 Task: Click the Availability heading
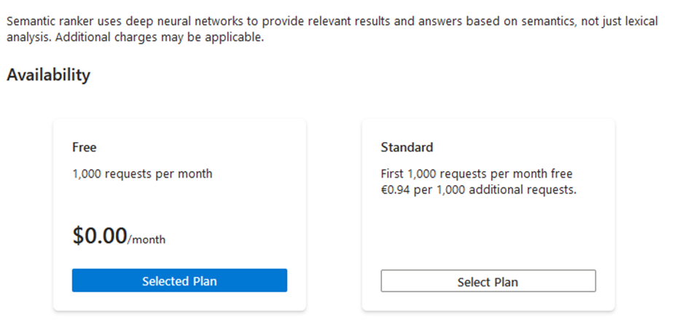pyautogui.click(x=48, y=75)
